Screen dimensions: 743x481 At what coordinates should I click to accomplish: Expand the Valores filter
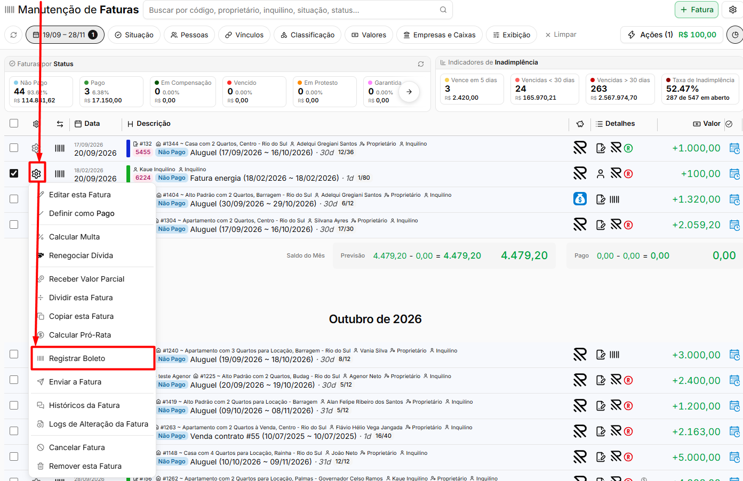tap(369, 35)
